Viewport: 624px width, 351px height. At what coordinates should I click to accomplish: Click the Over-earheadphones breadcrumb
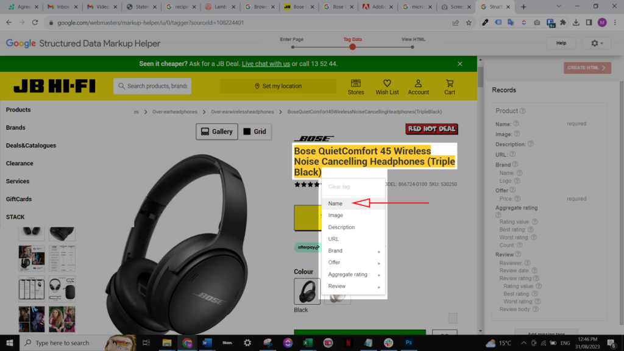175,112
